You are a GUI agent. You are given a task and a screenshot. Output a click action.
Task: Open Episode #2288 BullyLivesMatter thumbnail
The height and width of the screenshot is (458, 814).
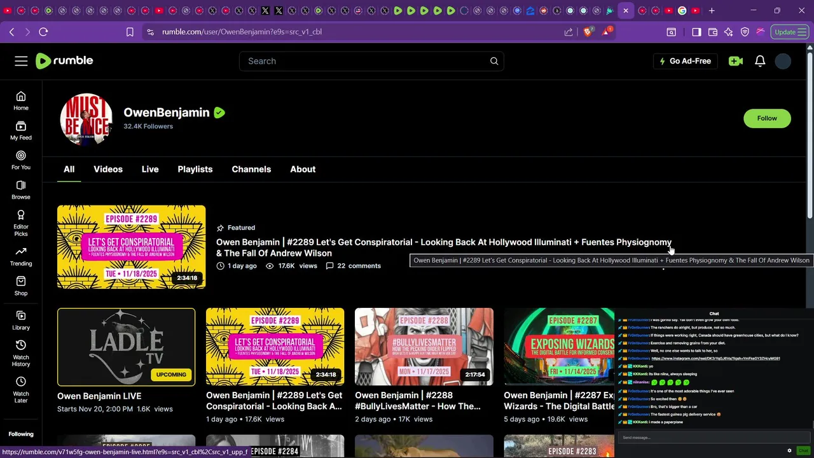[x=424, y=347]
